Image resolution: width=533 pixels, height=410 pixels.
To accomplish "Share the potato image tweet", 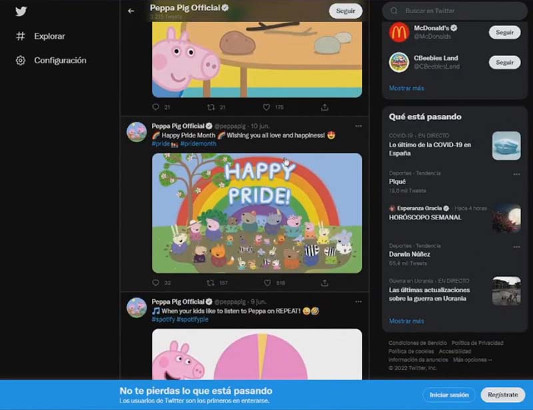I will pos(324,107).
